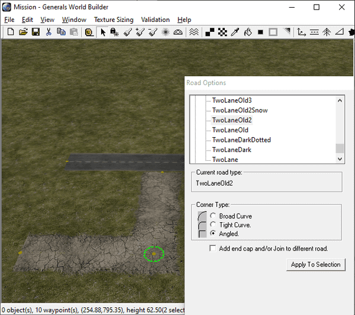Open the Edit menu
Screen dimensions: 355x315
pos(27,20)
